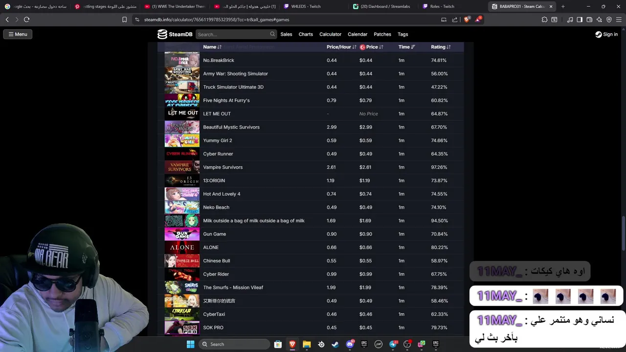This screenshot has width=626, height=352.
Task: Click Beautiful Mystic Survivors price $2.99
Action: click(366, 127)
